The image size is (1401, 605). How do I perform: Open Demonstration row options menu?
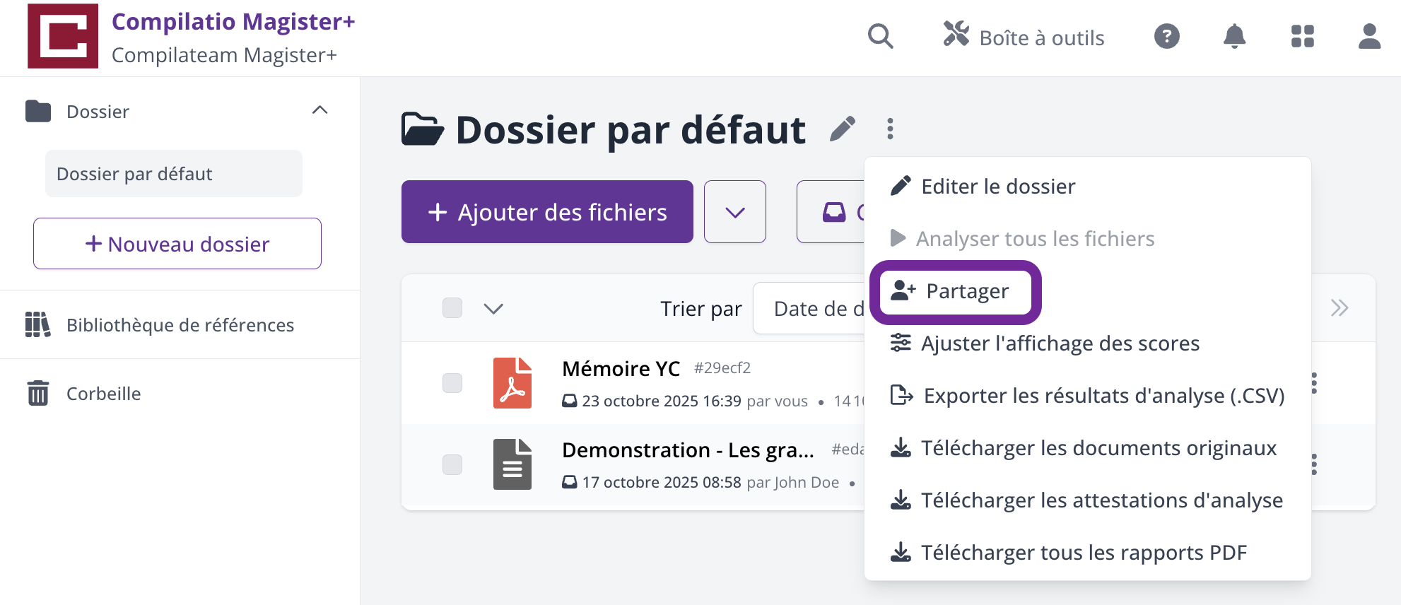click(x=1314, y=464)
